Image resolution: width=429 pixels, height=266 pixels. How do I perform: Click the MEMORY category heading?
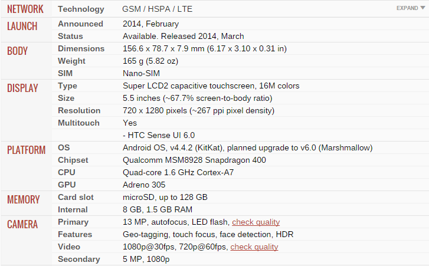(x=24, y=200)
